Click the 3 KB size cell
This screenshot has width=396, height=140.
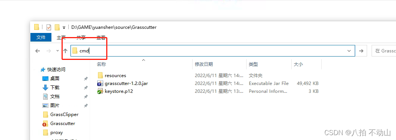pyautogui.click(x=313, y=91)
